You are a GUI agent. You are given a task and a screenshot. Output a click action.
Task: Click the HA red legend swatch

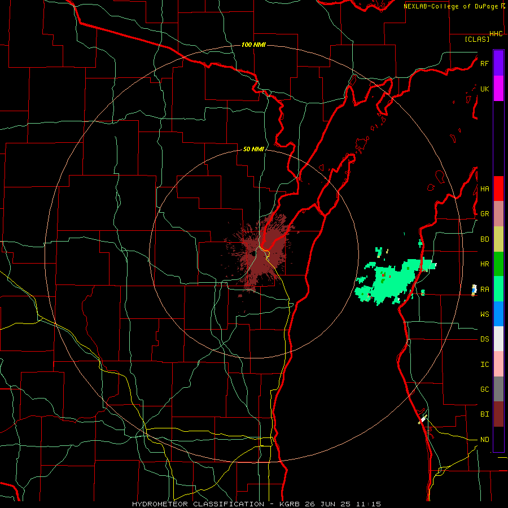[x=498, y=189]
